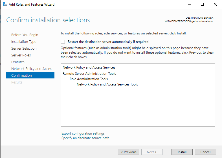This screenshot has width=222, height=158.
Task: Switch to the Server Roles step
Action: (x=21, y=55)
